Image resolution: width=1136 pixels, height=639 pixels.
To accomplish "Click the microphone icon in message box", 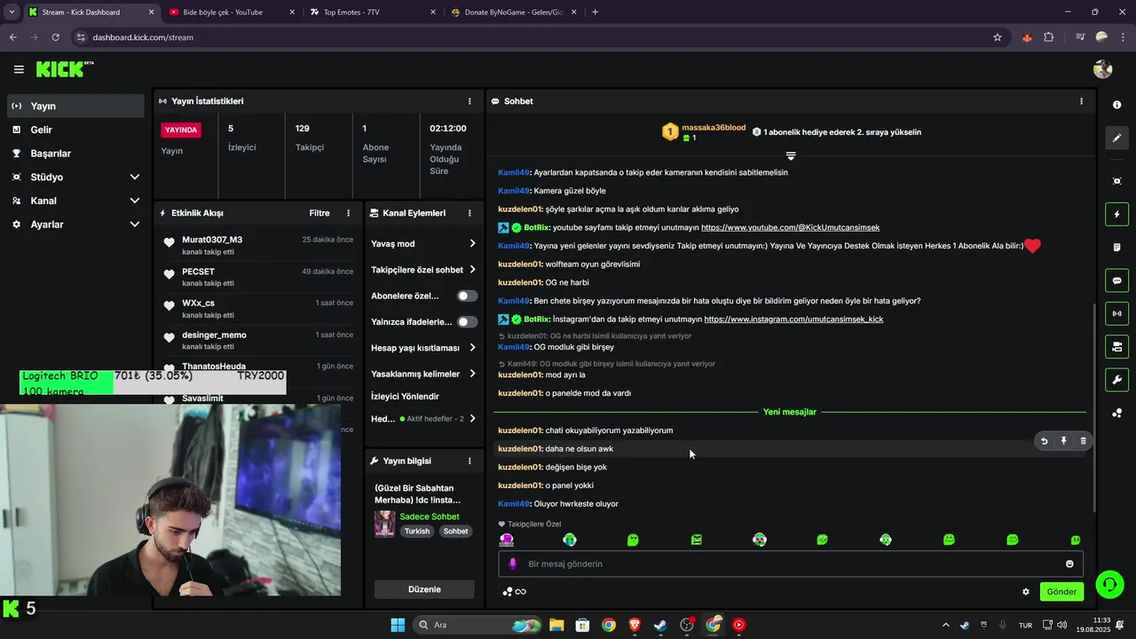I will coord(512,564).
